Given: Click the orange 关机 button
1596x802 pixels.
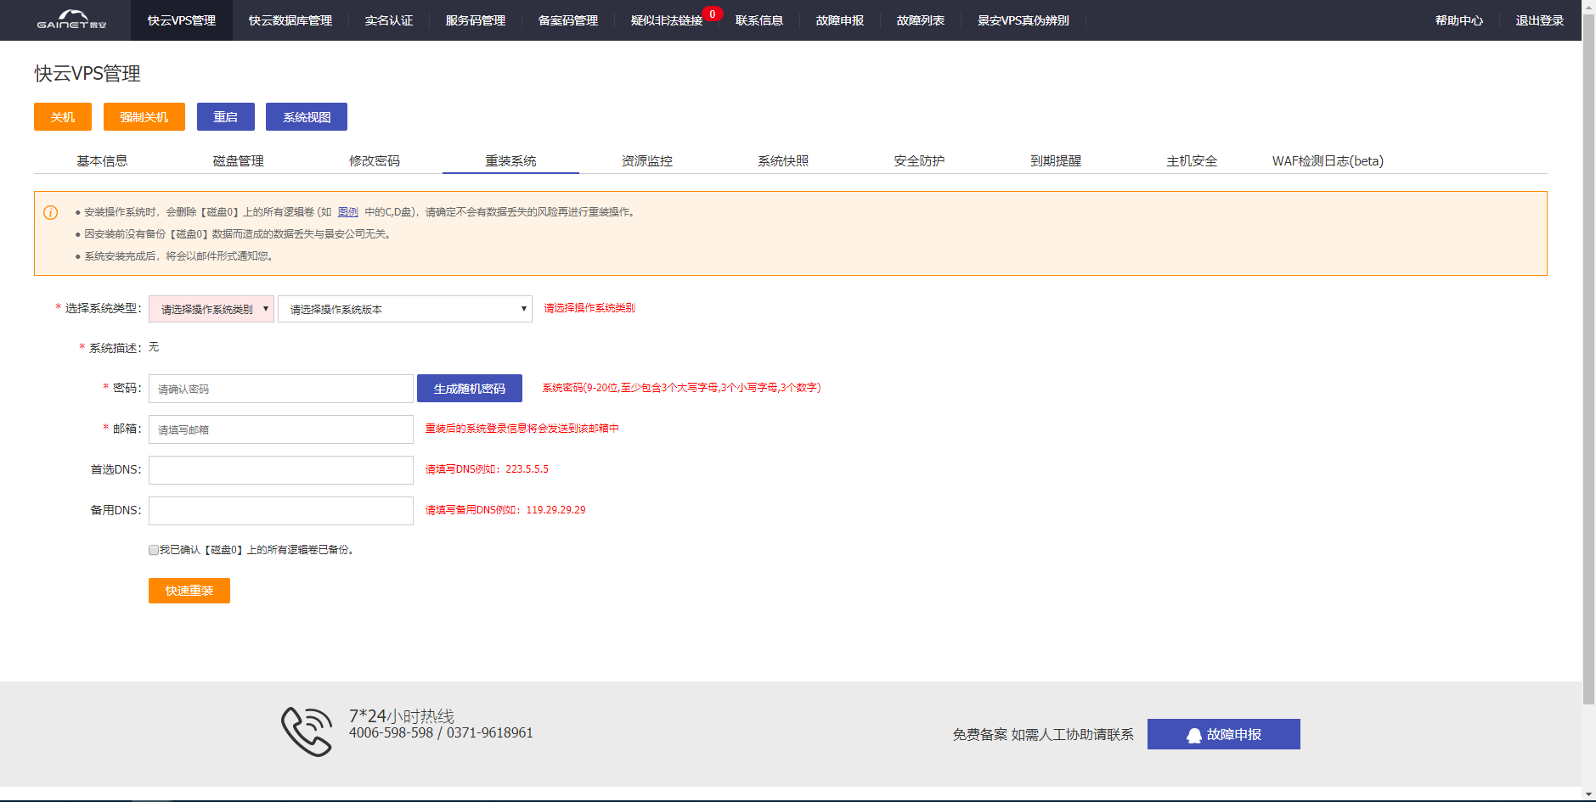Looking at the screenshot, I should click(x=63, y=117).
